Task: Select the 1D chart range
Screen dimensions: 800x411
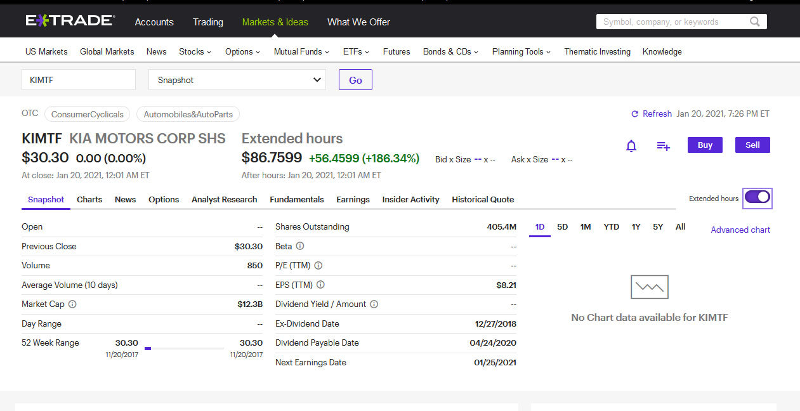Action: 540,227
